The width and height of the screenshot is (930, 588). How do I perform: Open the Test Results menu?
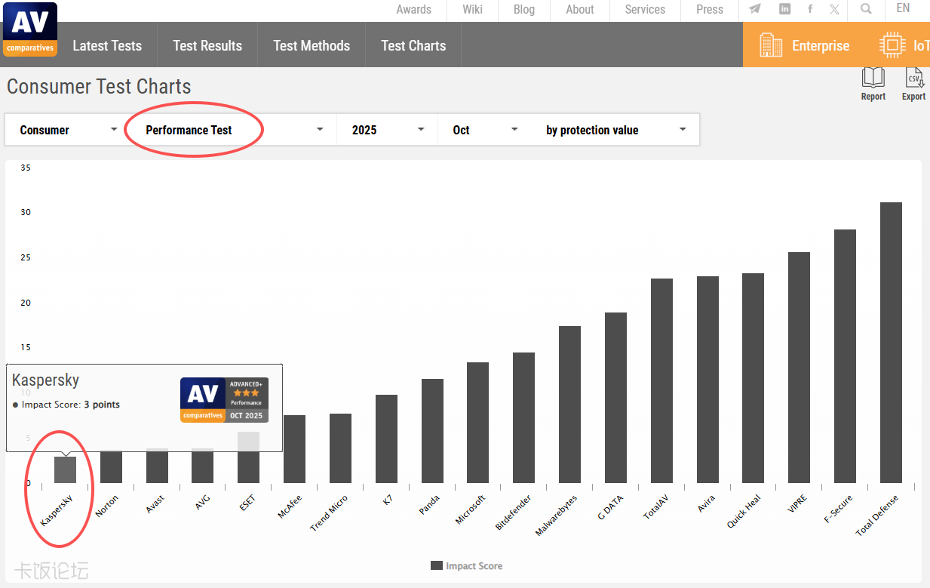pyautogui.click(x=207, y=45)
